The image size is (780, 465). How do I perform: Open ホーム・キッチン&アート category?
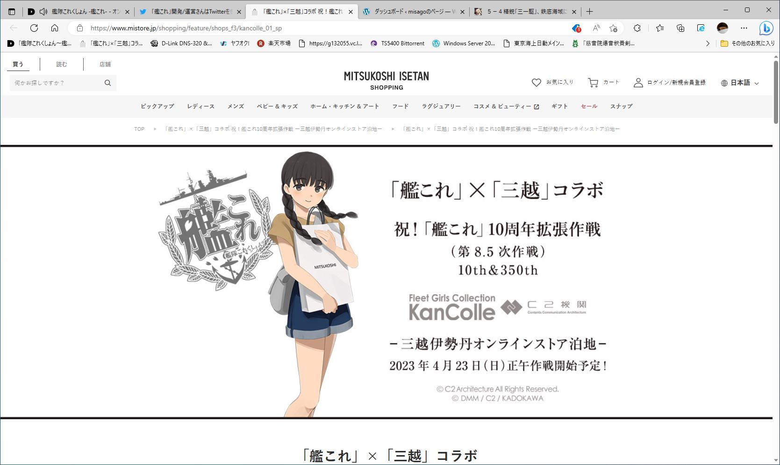345,107
